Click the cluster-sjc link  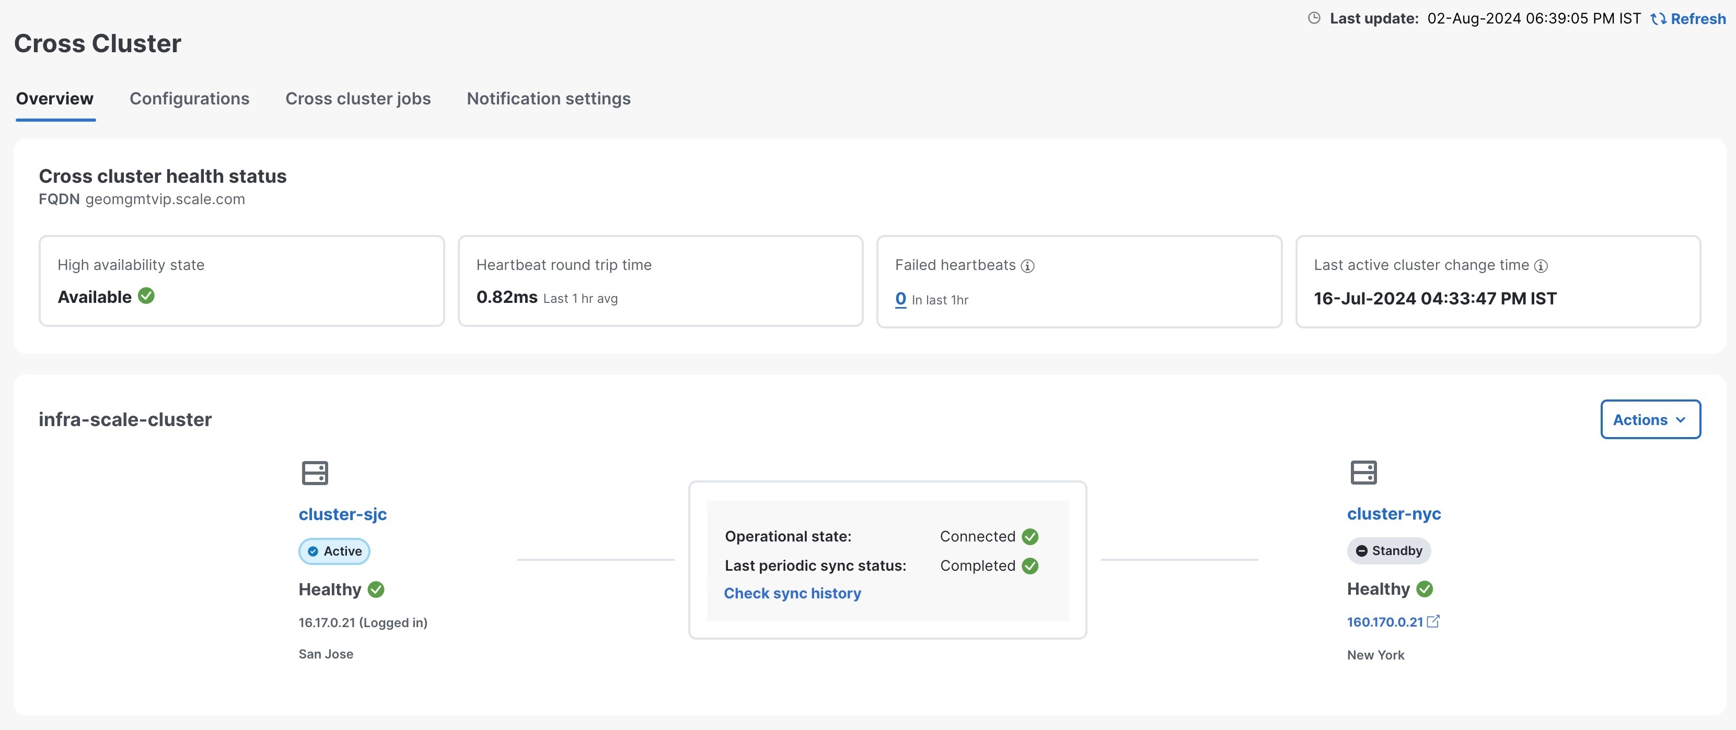(342, 514)
